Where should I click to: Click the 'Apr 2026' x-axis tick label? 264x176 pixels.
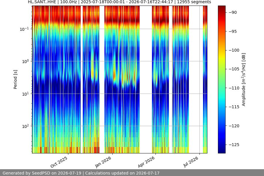[x=146, y=162]
